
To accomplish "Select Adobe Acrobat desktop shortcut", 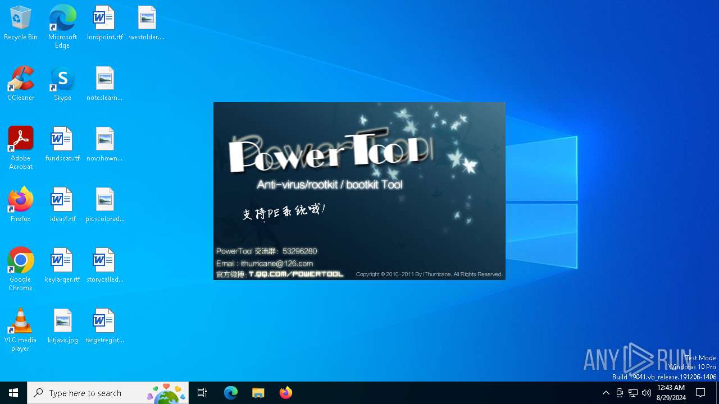I will [x=21, y=148].
